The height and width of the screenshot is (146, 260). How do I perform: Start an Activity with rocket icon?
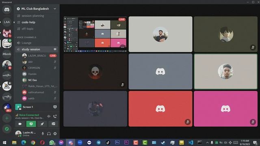[42, 124]
